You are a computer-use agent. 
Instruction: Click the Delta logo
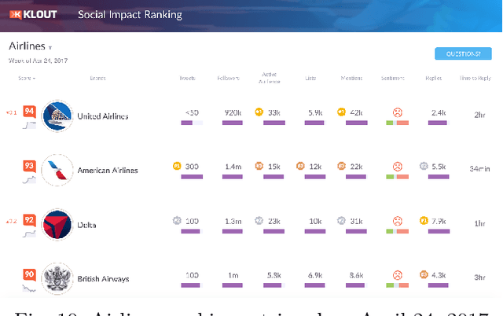tap(57, 224)
